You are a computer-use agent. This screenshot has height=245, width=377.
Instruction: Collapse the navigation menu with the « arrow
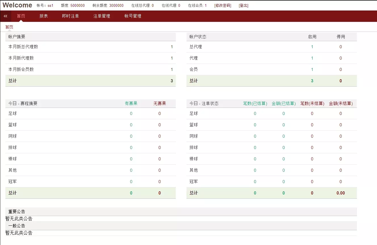click(x=5, y=16)
